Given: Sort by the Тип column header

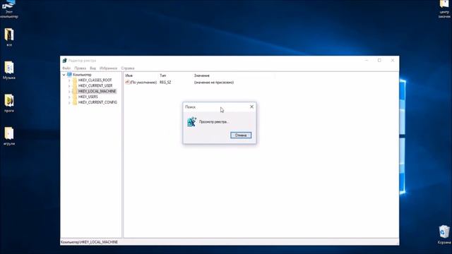Looking at the screenshot, I should click(x=163, y=75).
